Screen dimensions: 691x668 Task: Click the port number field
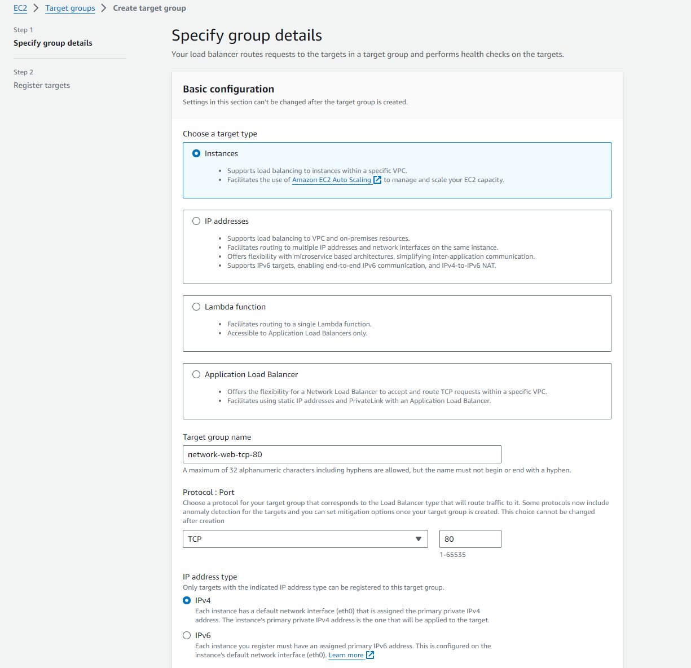[x=470, y=539]
